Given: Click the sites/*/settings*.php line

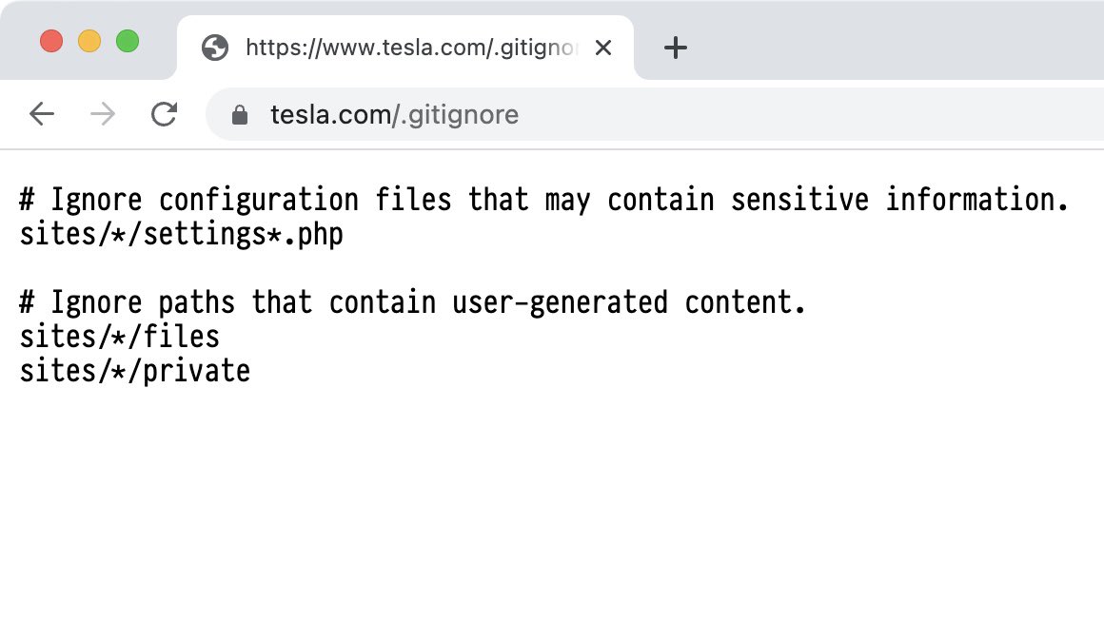Looking at the screenshot, I should [x=181, y=234].
